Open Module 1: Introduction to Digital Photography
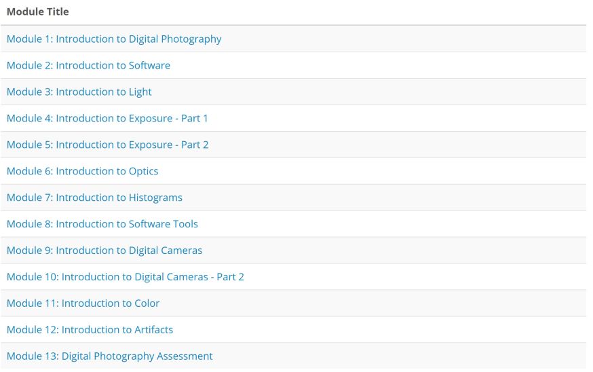593x372 pixels. pyautogui.click(x=114, y=39)
